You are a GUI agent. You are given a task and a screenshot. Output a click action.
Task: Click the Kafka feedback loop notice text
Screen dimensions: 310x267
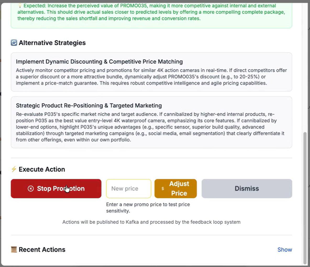click(151, 222)
